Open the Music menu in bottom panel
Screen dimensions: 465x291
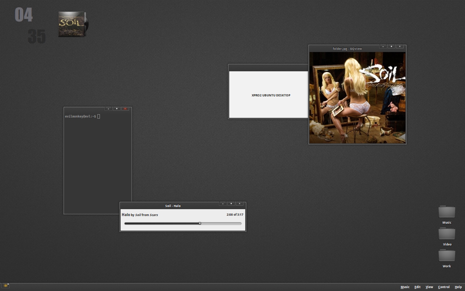405,287
